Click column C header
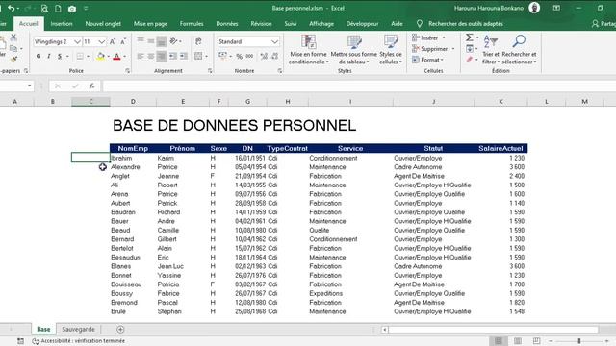This screenshot has height=346, width=616. click(x=90, y=102)
